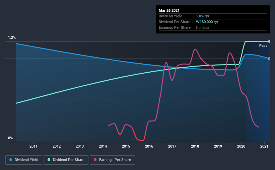This screenshot has width=275, height=170.
Task: Click the blue Dividend Yield legend dot
Action: pos(11,160)
